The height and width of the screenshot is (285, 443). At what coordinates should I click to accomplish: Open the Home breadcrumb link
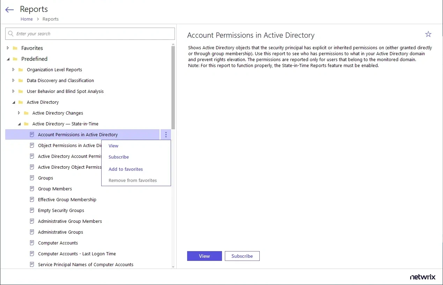[27, 19]
